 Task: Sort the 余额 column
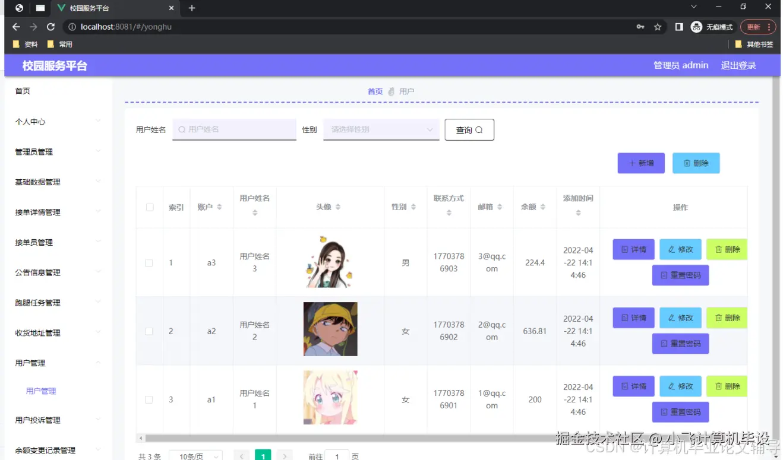pyautogui.click(x=543, y=207)
